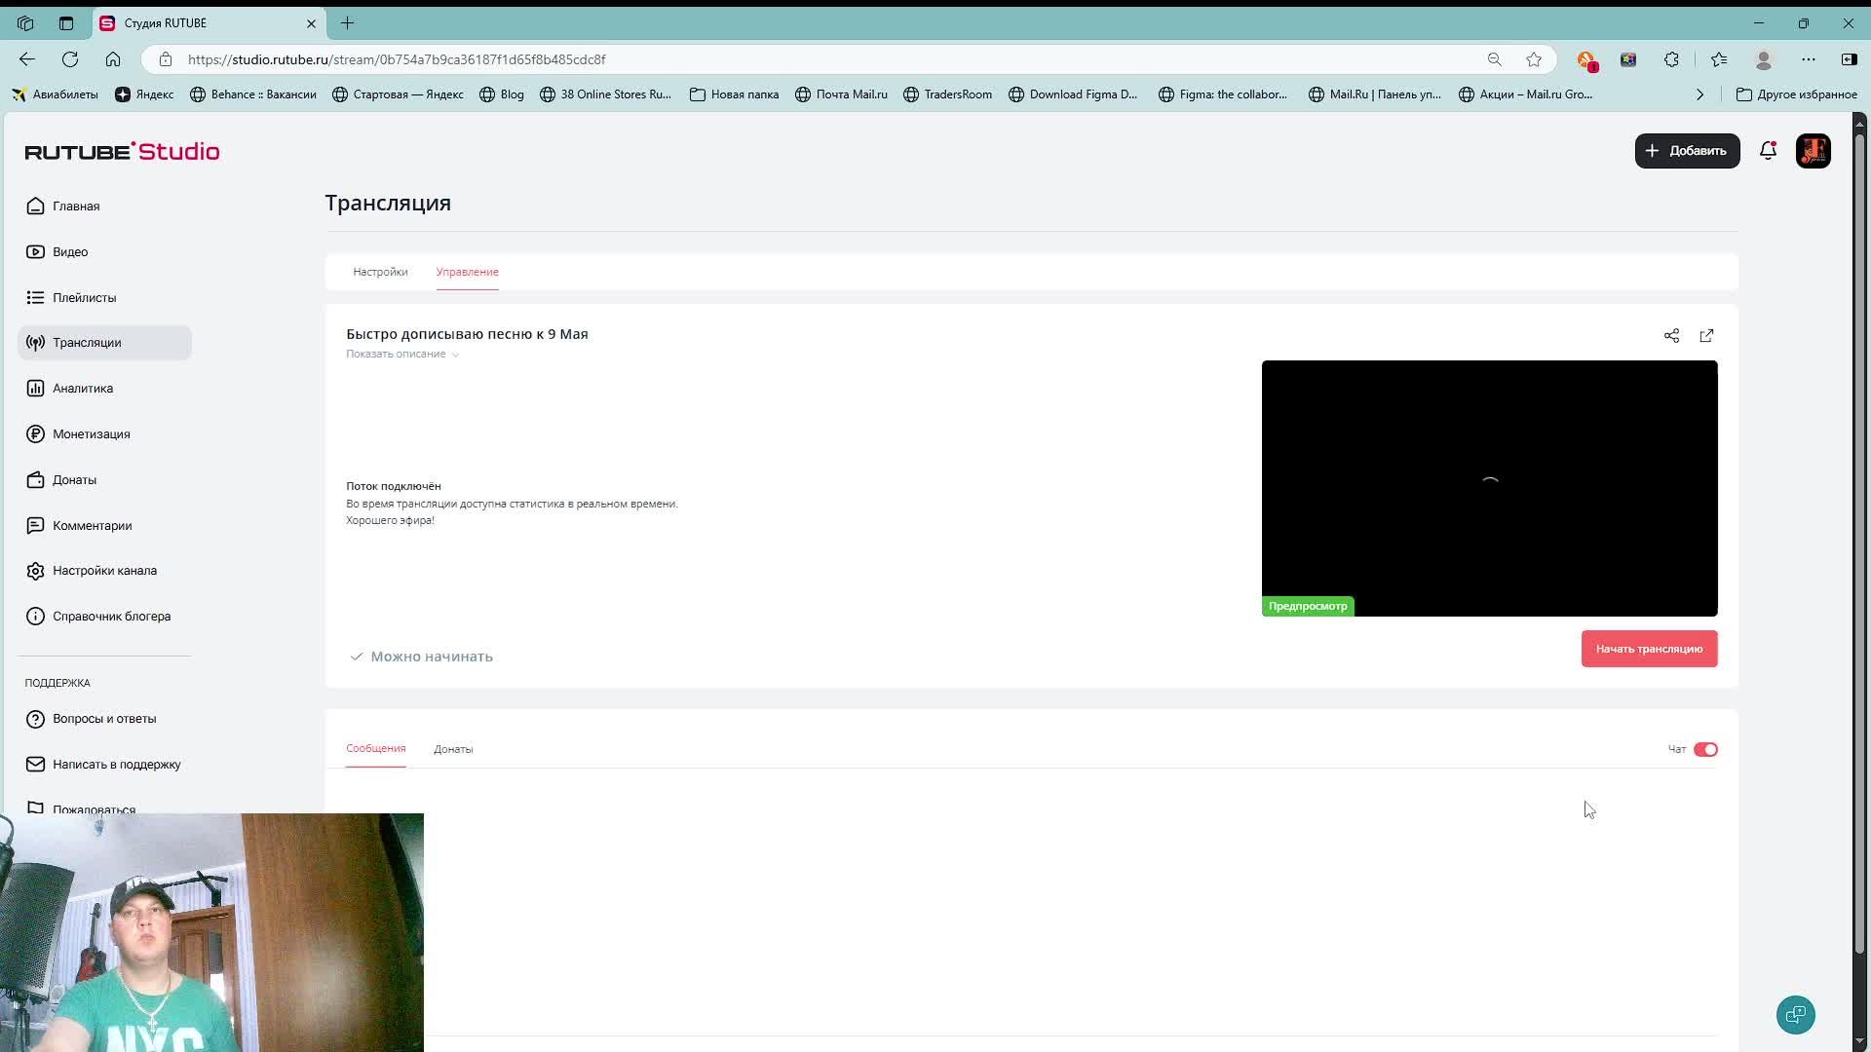Screen dimensions: 1871x1052
Task: Go to Настройки канала
Action: tap(104, 571)
